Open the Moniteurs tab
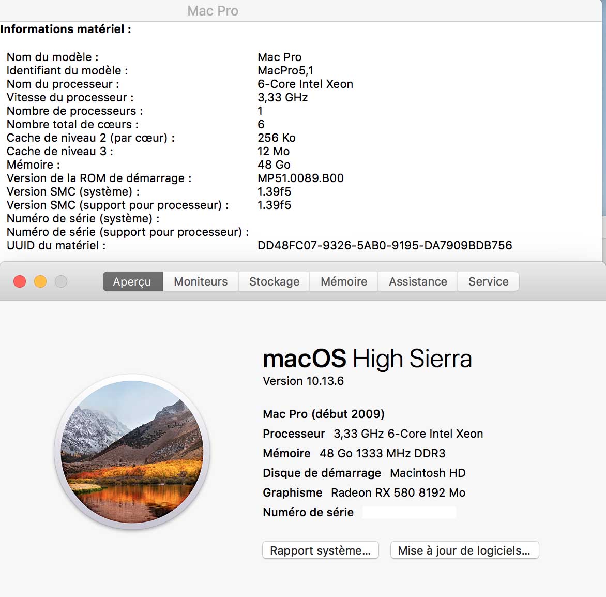 pyautogui.click(x=201, y=281)
